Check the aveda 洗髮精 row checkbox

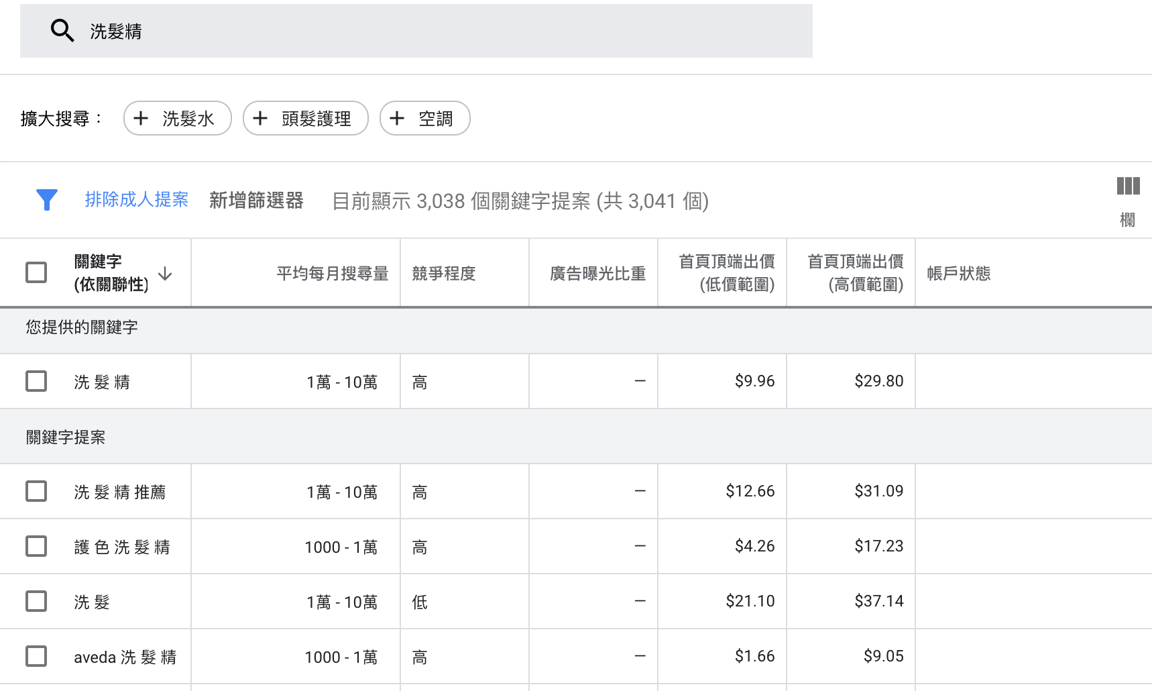(x=36, y=656)
